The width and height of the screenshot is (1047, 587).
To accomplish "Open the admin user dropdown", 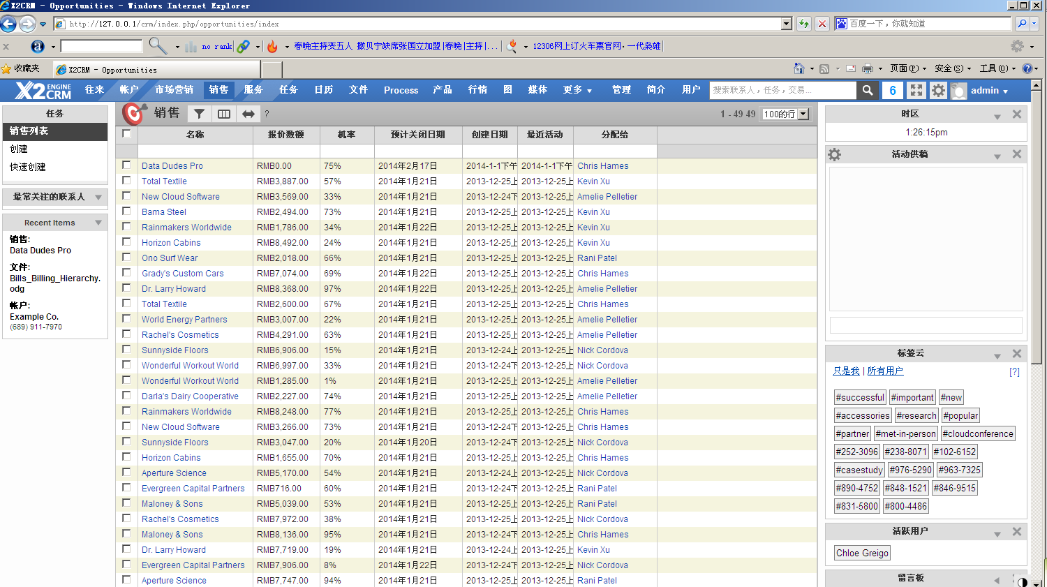I will (x=989, y=91).
